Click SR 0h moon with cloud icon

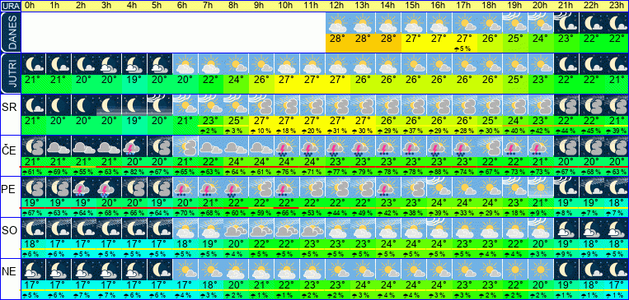[33, 104]
